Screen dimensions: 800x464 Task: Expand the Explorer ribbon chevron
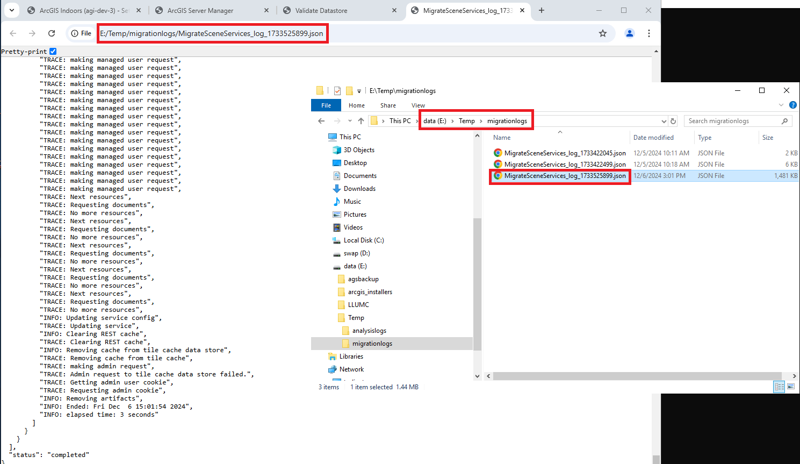tap(781, 105)
